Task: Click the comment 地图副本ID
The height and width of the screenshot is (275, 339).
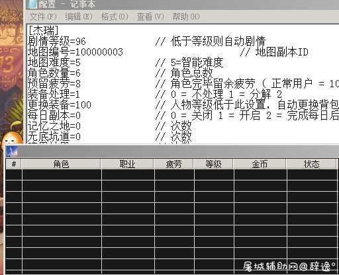Action: click(282, 52)
